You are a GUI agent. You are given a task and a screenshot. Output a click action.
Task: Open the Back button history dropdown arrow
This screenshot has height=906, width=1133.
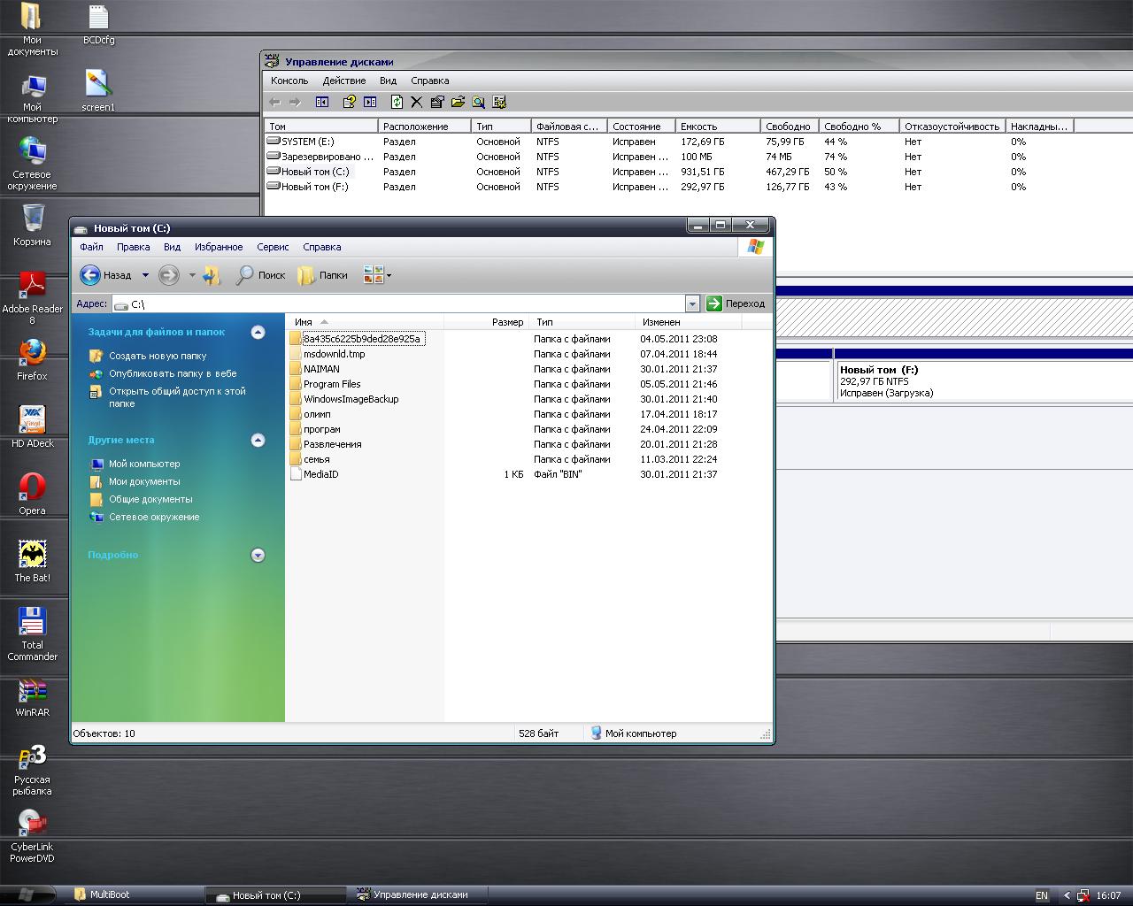[x=145, y=276]
